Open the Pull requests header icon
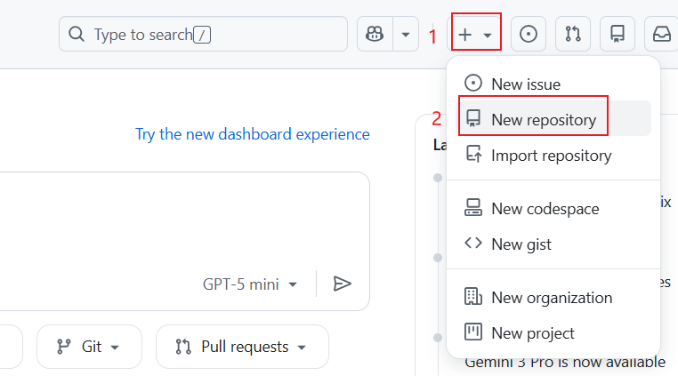 point(573,35)
